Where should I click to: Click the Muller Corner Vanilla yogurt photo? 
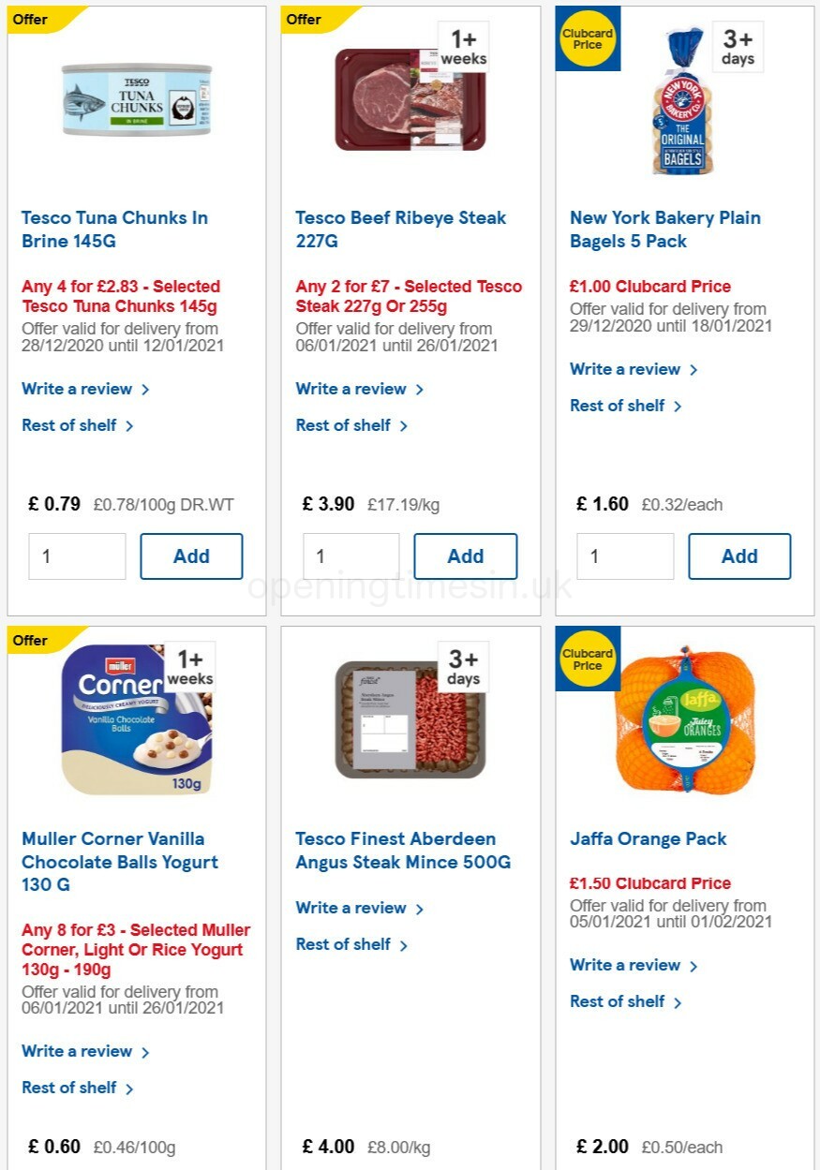click(x=137, y=719)
